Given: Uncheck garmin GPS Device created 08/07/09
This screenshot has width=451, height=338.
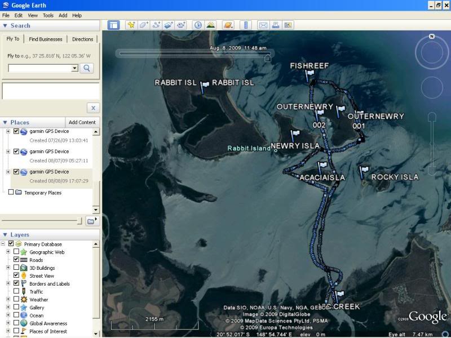Looking at the screenshot, I should point(16,152).
